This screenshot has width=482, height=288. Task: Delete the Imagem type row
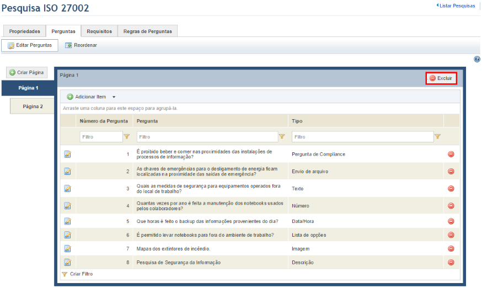[451, 249]
